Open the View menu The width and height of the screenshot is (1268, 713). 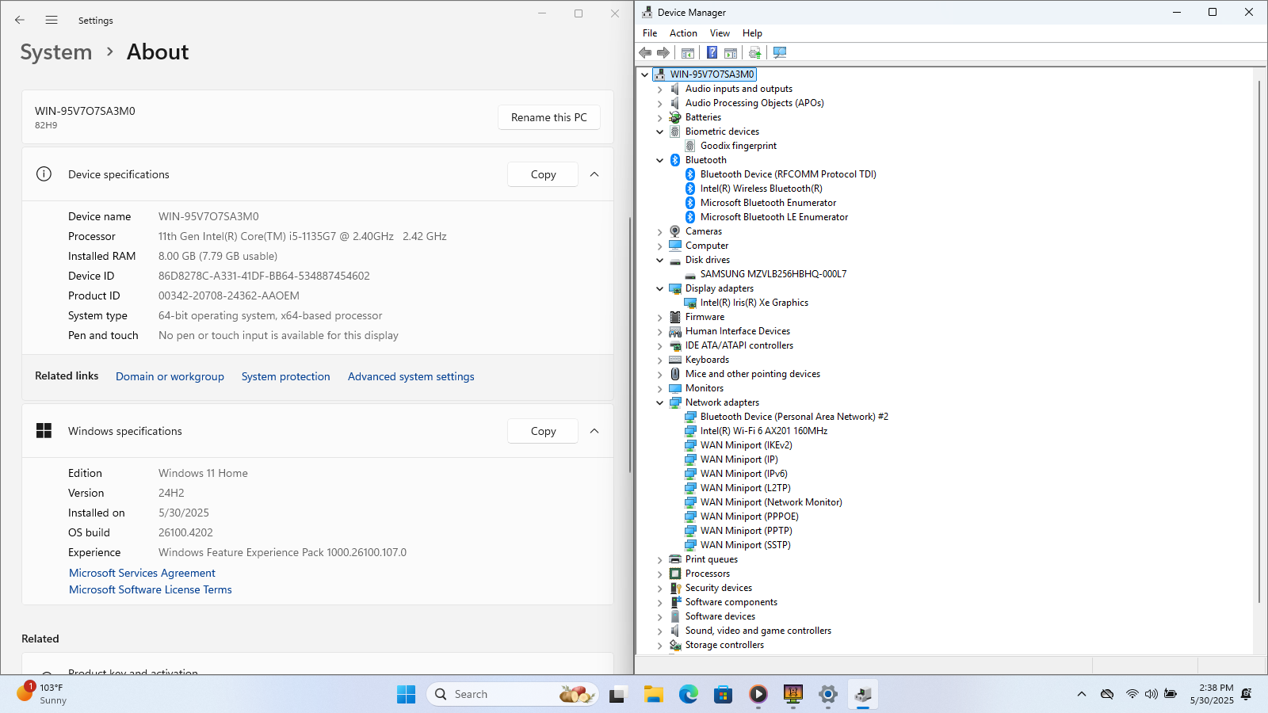[720, 33]
